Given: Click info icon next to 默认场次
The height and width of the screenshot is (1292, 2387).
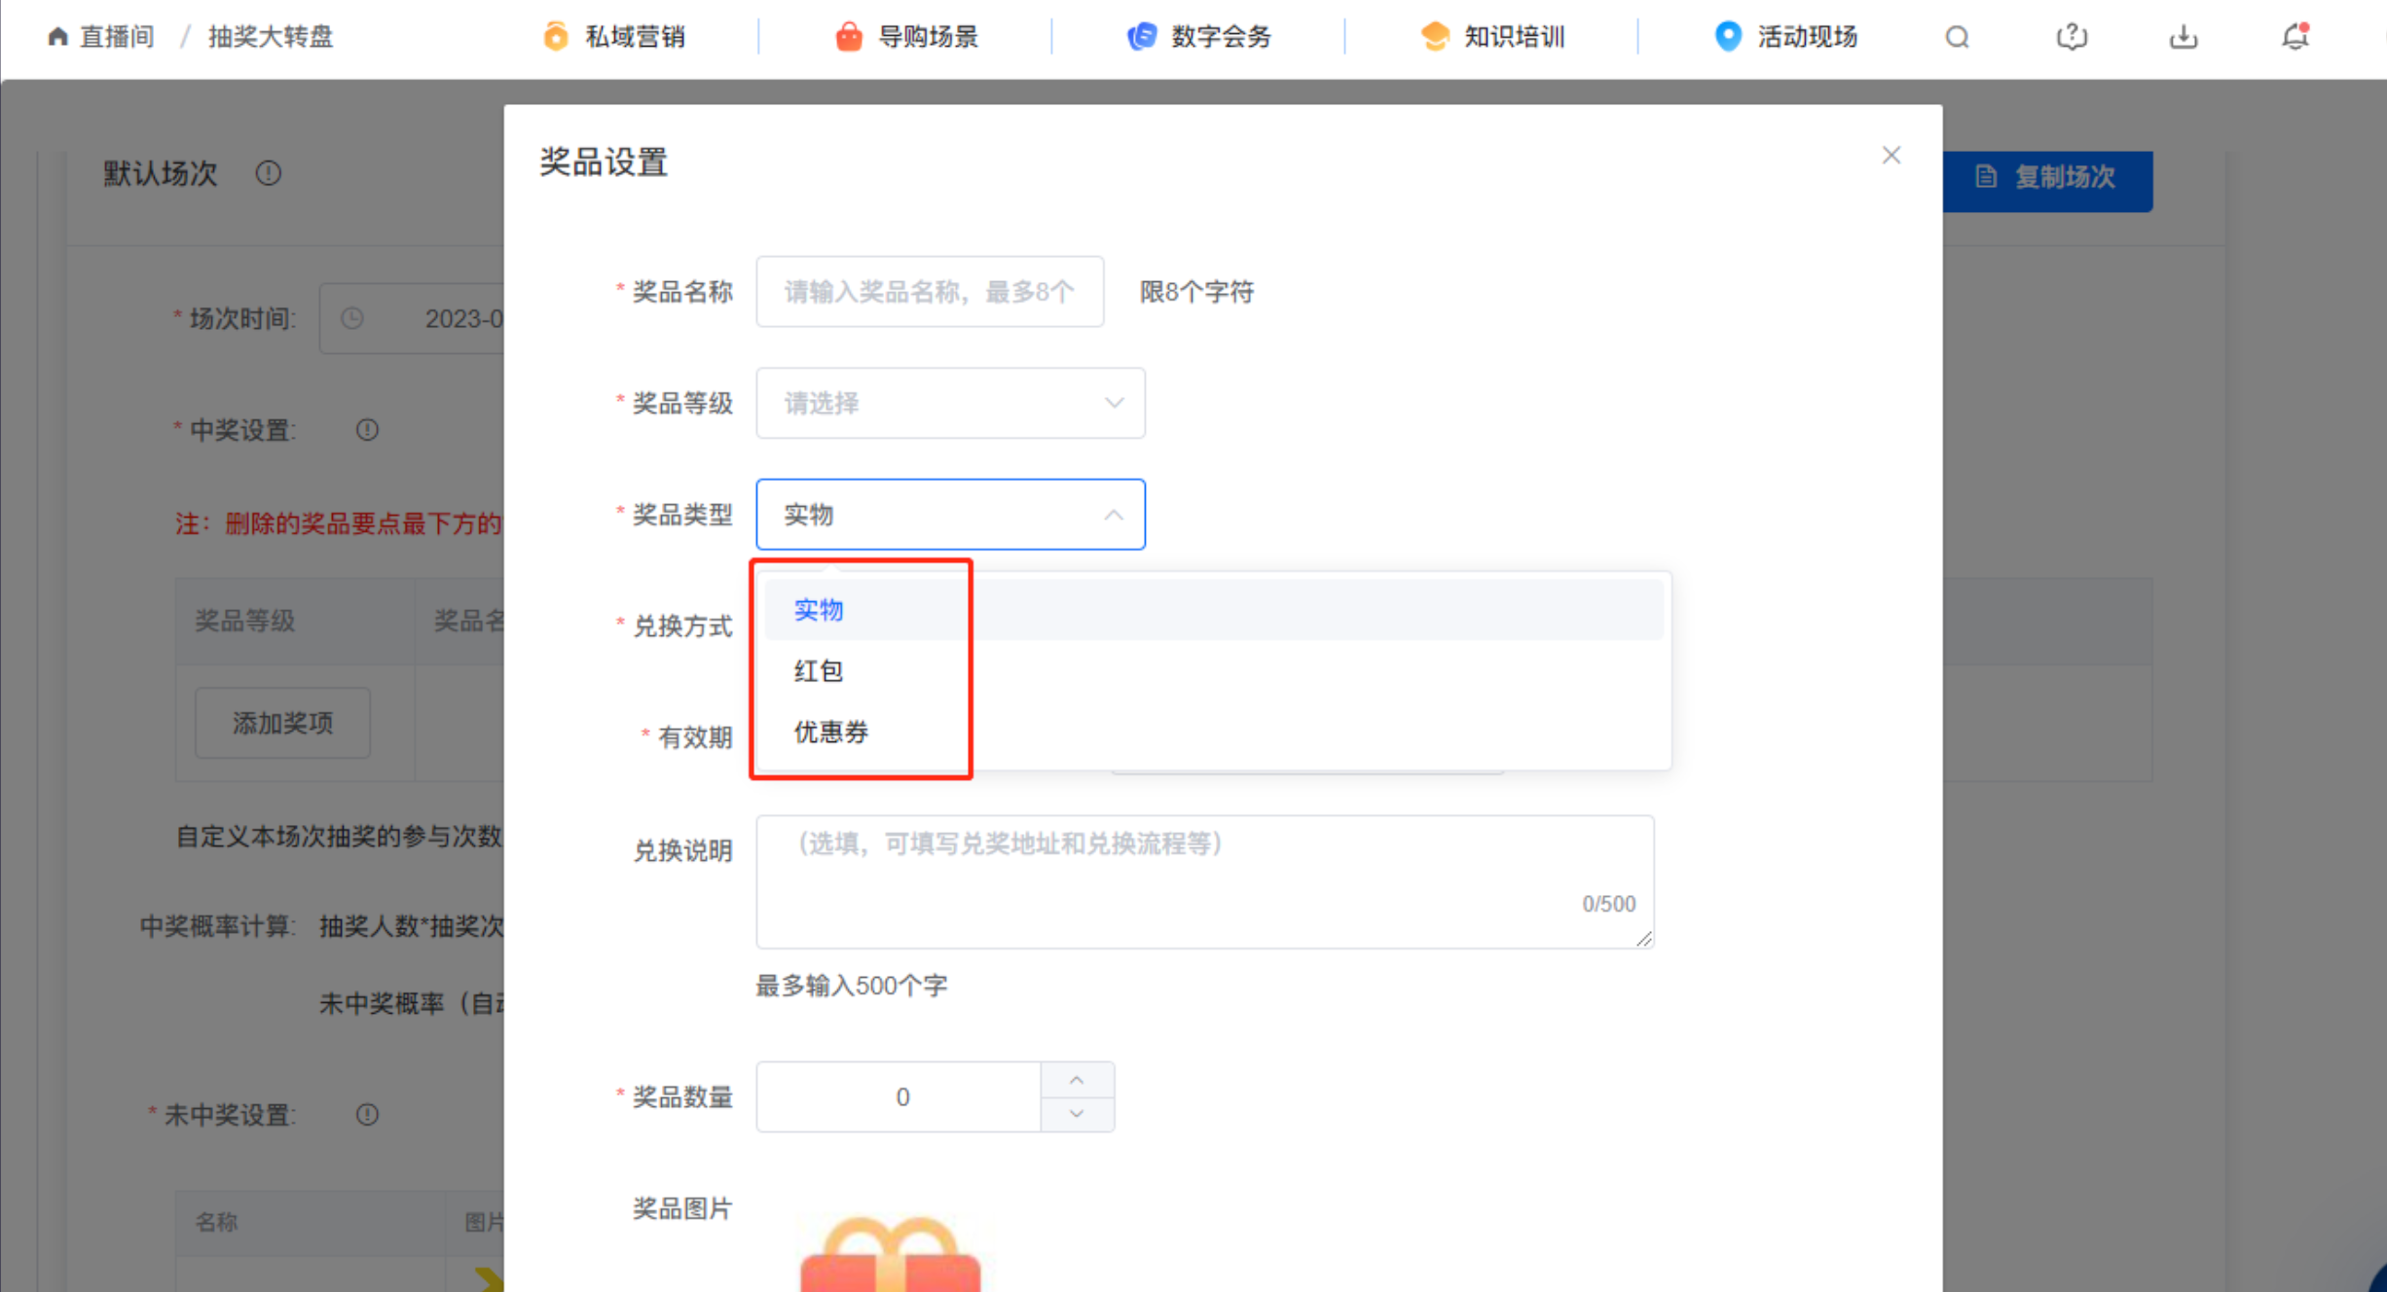Looking at the screenshot, I should 269,173.
